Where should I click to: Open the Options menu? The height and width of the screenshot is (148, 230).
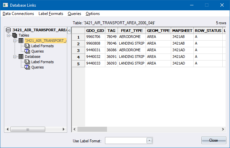click(92, 14)
